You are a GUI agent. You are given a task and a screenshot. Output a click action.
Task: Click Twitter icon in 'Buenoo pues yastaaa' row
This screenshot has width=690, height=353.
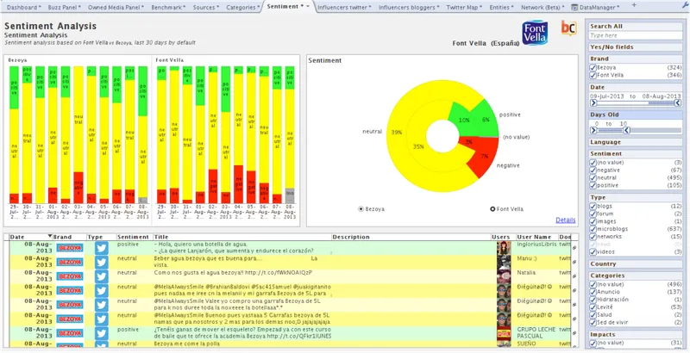click(x=102, y=319)
